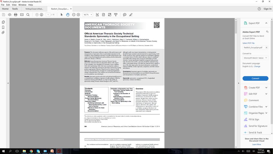
Task: Click Sign In
Action: point(267,9)
